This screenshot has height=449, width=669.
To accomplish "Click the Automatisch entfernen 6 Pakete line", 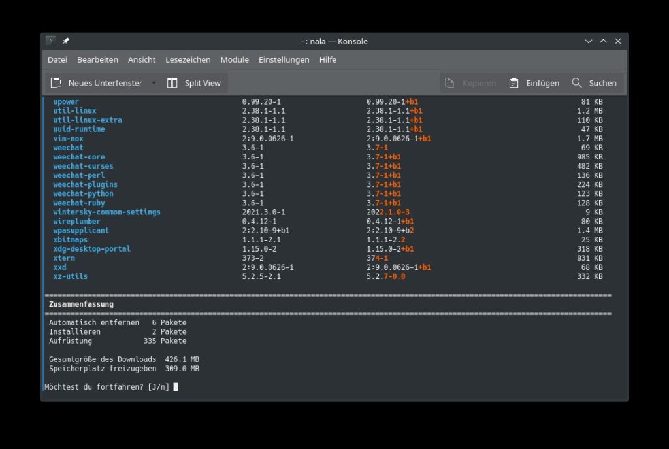I will click(x=118, y=322).
